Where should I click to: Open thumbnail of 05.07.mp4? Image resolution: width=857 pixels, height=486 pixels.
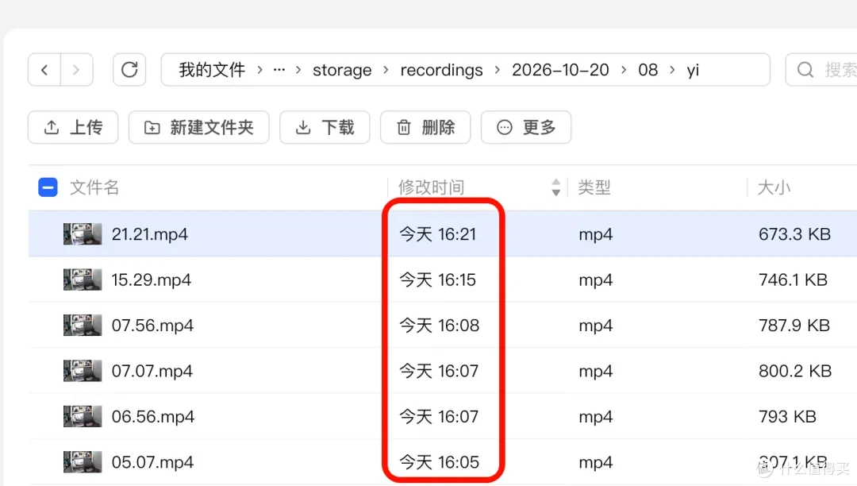(83, 462)
